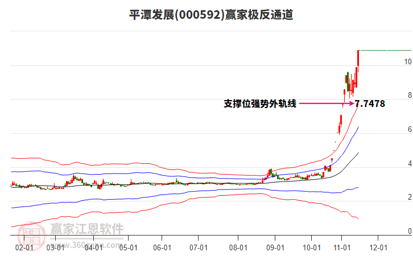
Task: Click the price axis label 2
Action: pos(410,197)
